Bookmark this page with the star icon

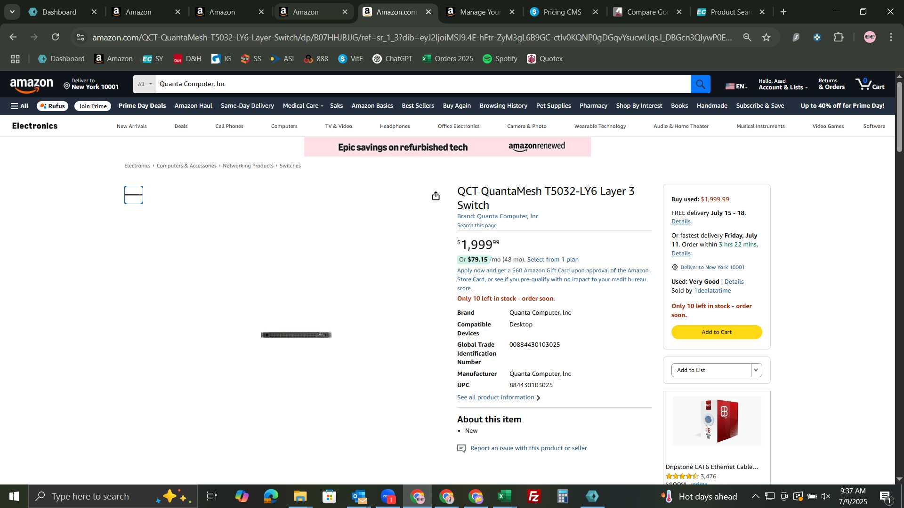[x=766, y=37]
